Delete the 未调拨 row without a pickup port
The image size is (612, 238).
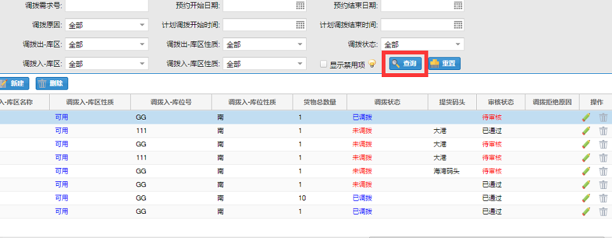tap(604, 185)
